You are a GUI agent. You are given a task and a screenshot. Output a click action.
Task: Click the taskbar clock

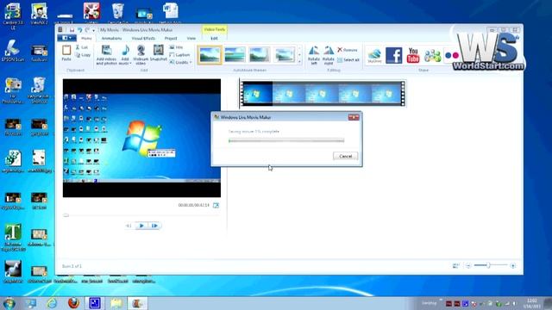coord(532,303)
